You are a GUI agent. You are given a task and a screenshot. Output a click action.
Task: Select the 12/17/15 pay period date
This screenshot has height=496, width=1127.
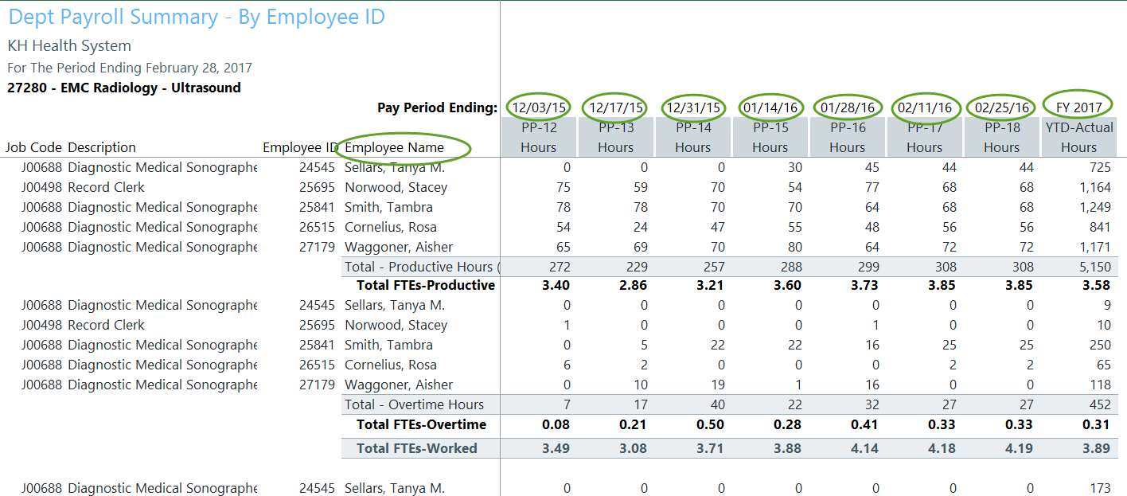pos(616,107)
